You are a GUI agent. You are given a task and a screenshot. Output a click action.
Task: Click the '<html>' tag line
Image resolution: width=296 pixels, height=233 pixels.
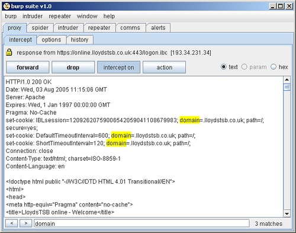[15, 189]
